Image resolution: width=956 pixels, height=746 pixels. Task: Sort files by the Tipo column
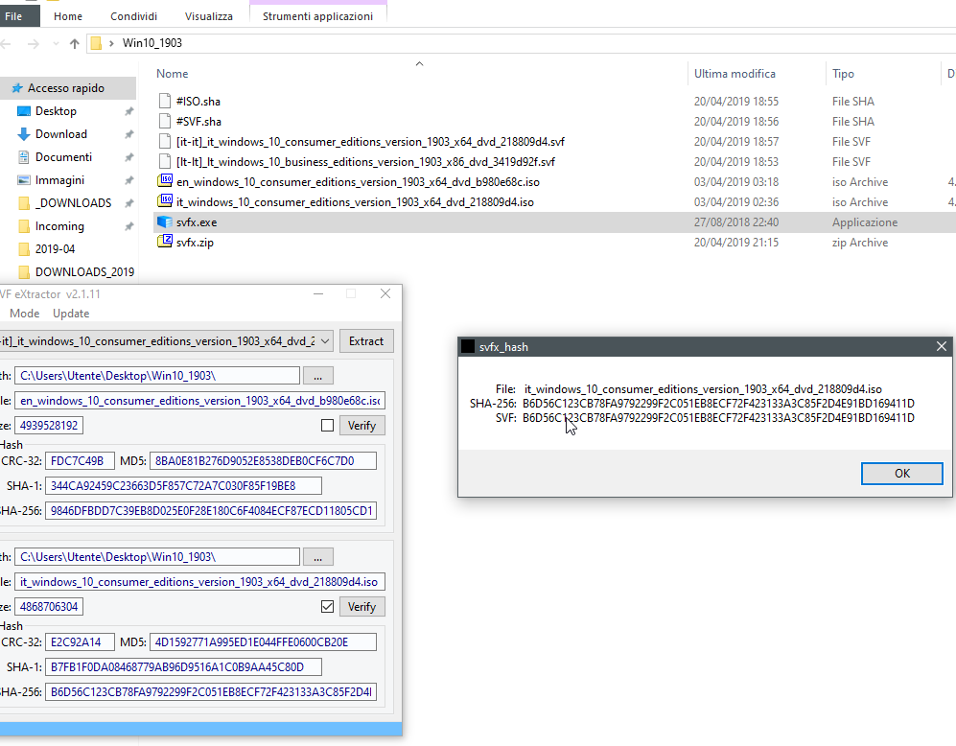[x=843, y=74]
